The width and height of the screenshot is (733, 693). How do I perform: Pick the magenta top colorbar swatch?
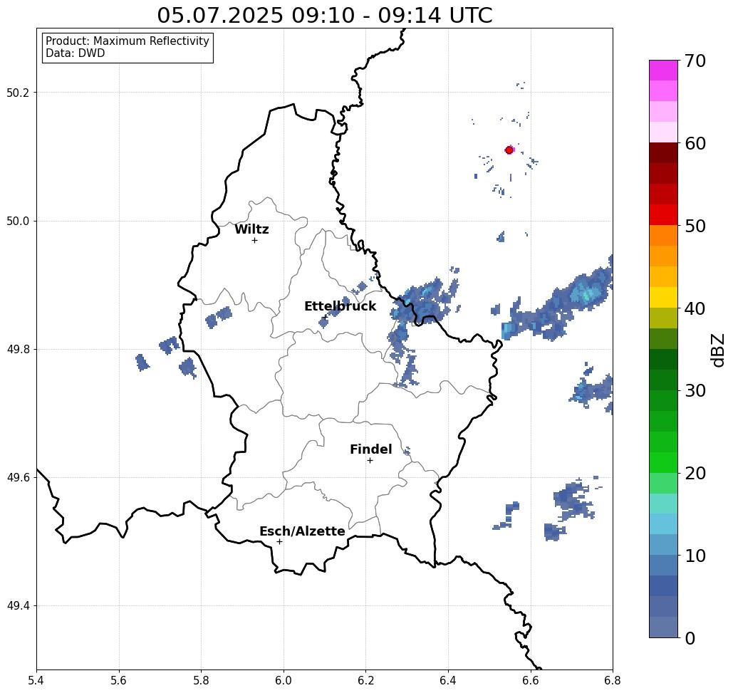663,71
